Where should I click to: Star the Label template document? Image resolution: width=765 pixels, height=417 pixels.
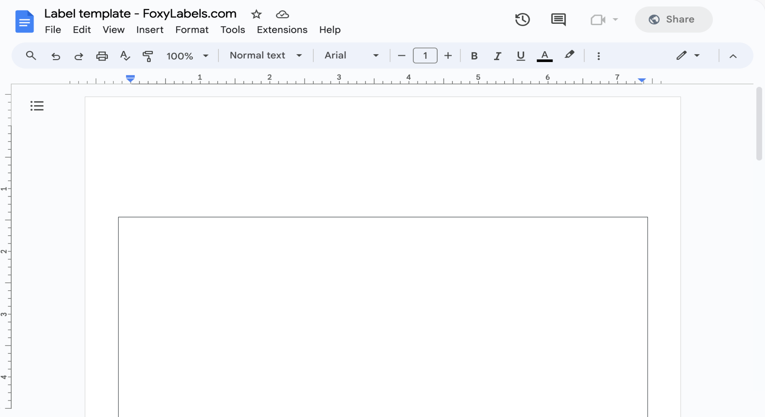tap(256, 14)
